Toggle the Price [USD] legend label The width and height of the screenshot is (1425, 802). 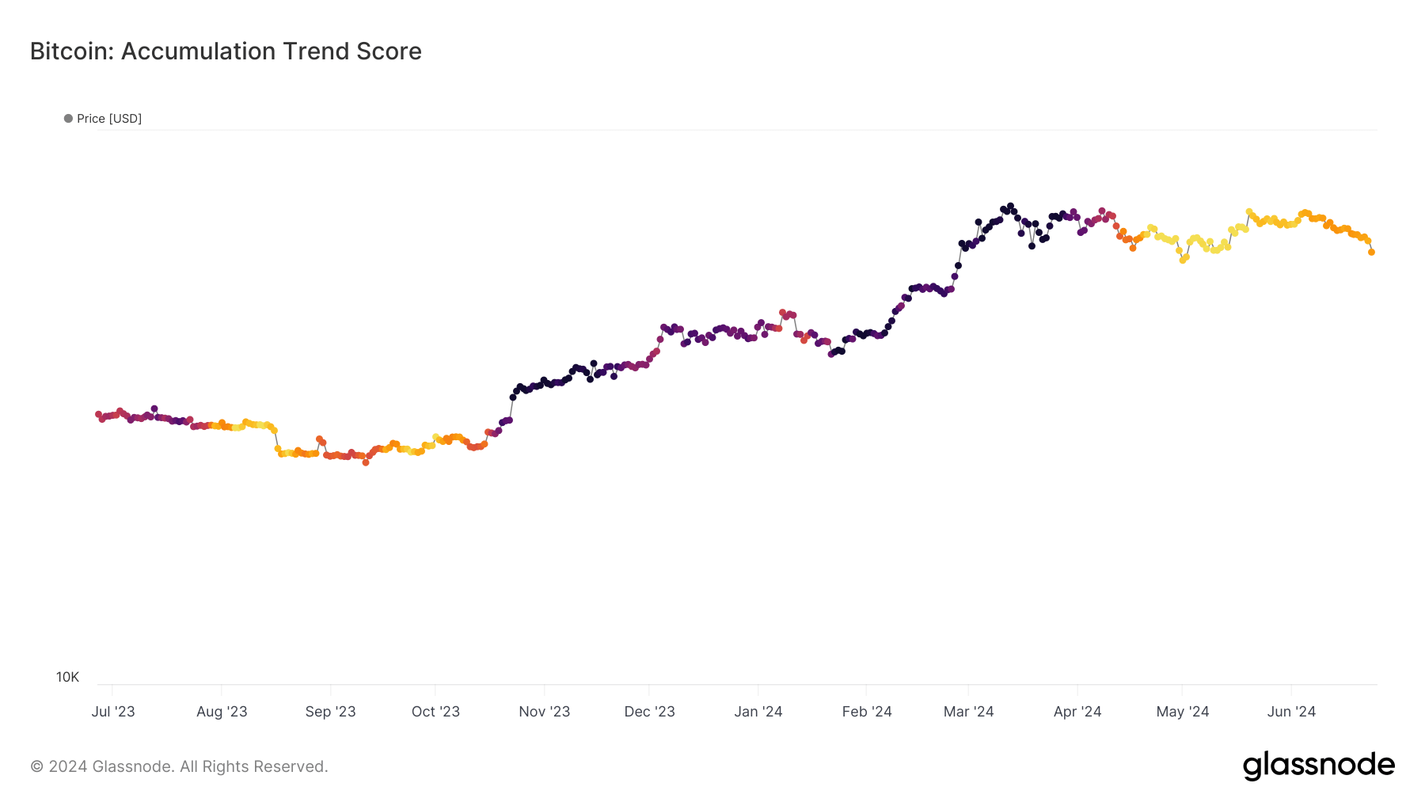click(x=109, y=119)
